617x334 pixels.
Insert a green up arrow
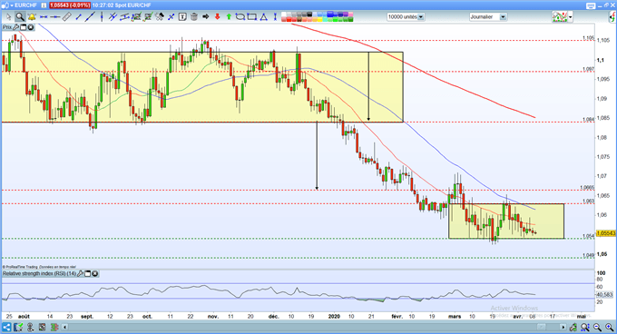229,17
